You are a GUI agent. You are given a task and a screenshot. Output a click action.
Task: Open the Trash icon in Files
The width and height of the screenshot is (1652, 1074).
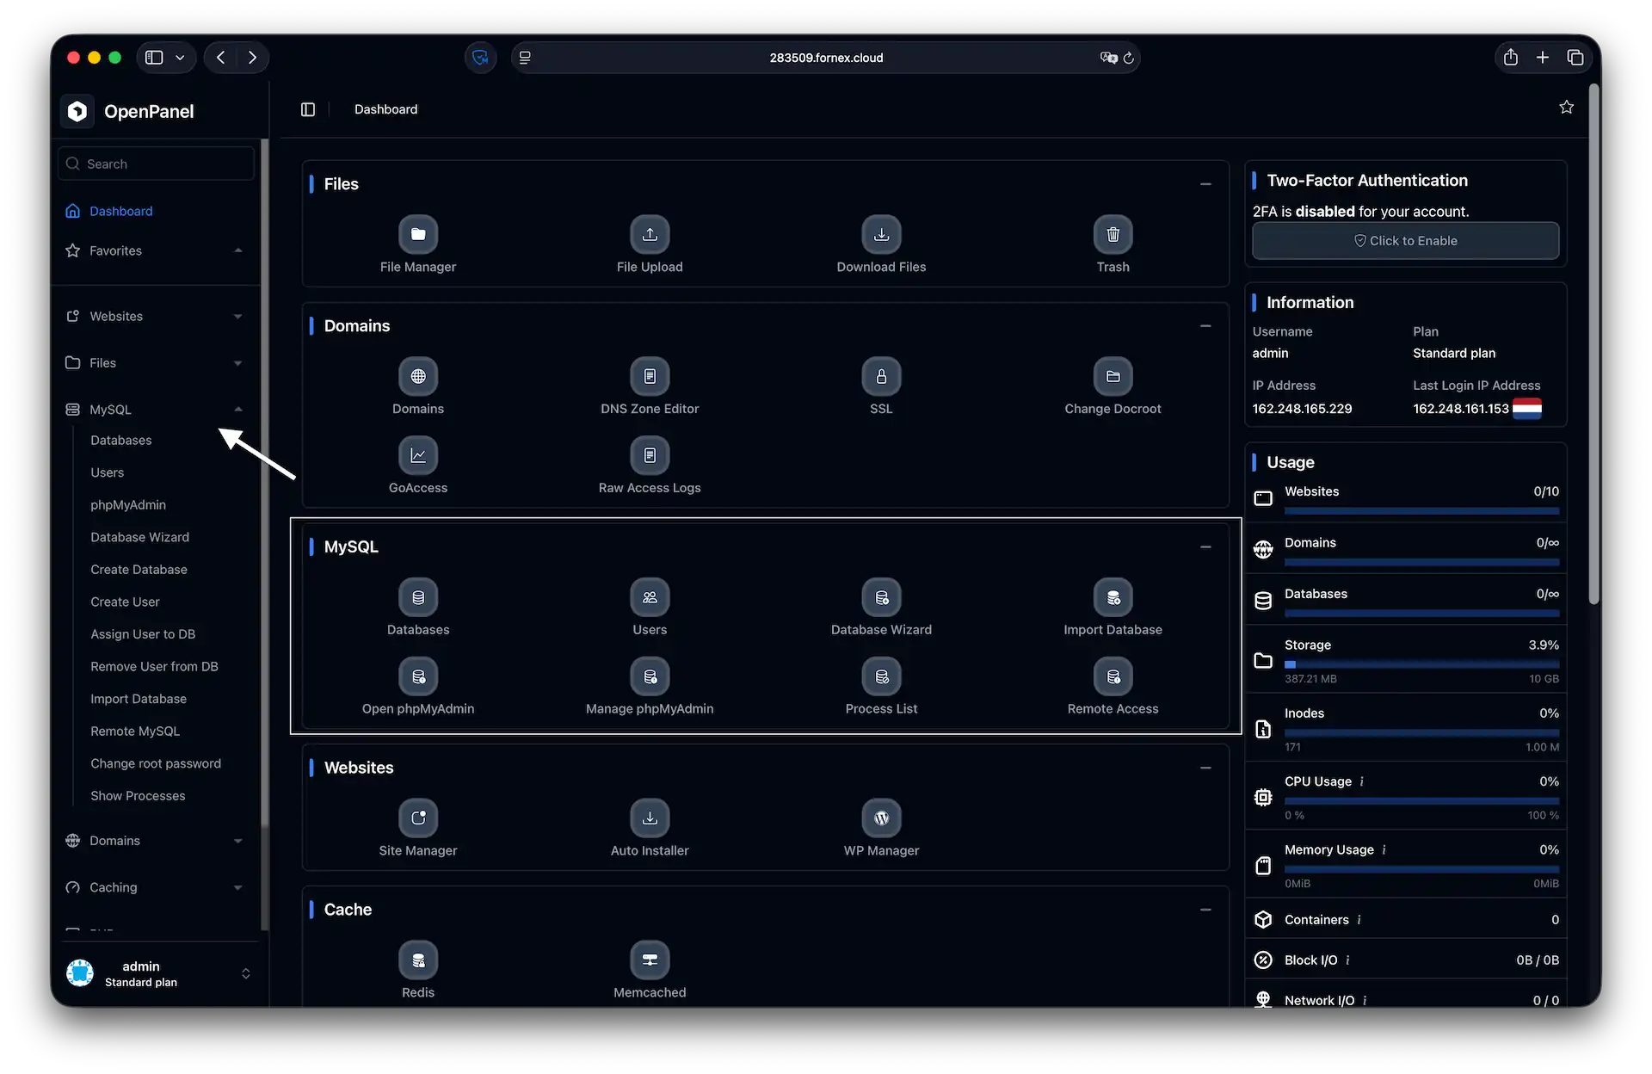pyautogui.click(x=1113, y=234)
